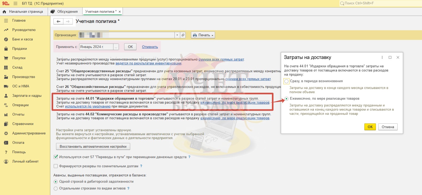Click the help icon beside счет 57 option
The height and width of the screenshot is (195, 422).
click(x=189, y=157)
